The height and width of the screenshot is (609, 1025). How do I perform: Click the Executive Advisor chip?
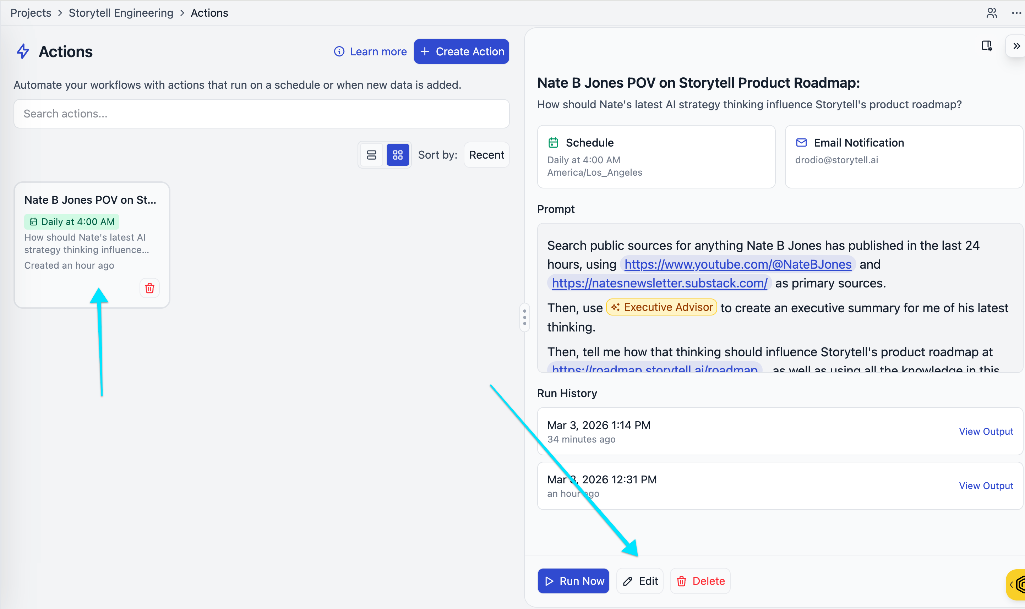tap(662, 307)
